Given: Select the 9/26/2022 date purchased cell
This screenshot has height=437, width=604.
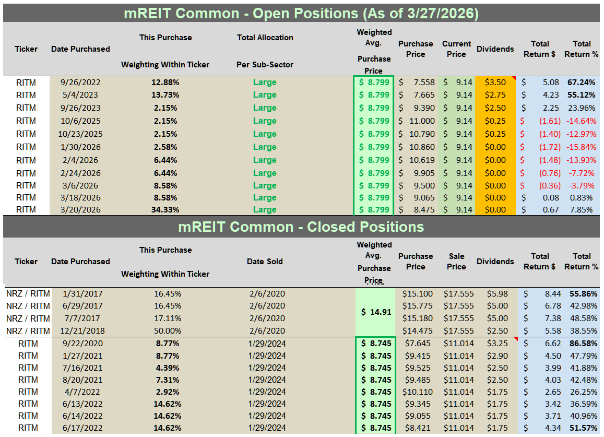Looking at the screenshot, I should pos(80,82).
